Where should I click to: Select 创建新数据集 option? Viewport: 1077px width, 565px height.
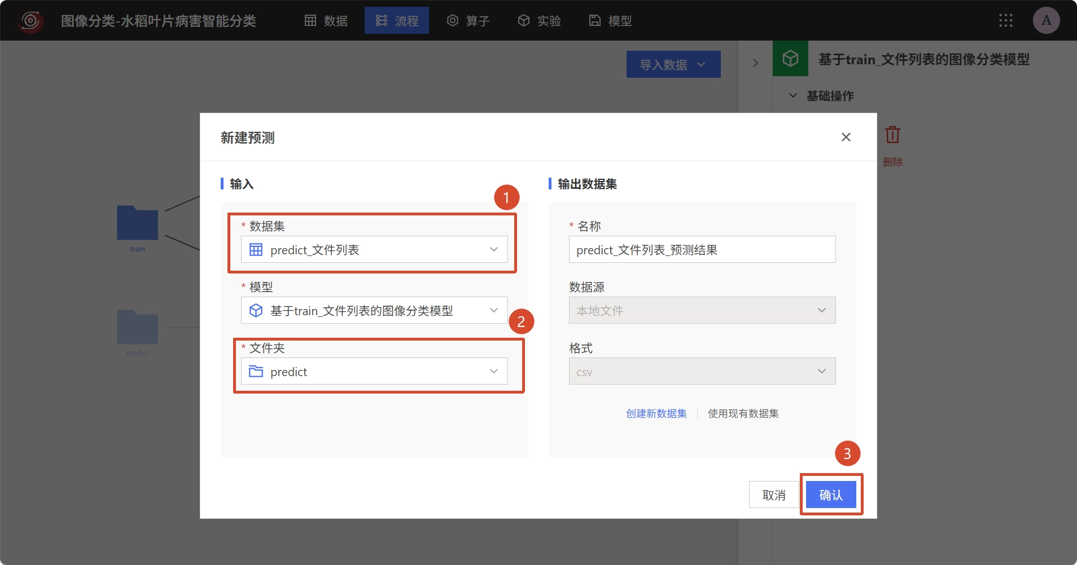pos(656,413)
